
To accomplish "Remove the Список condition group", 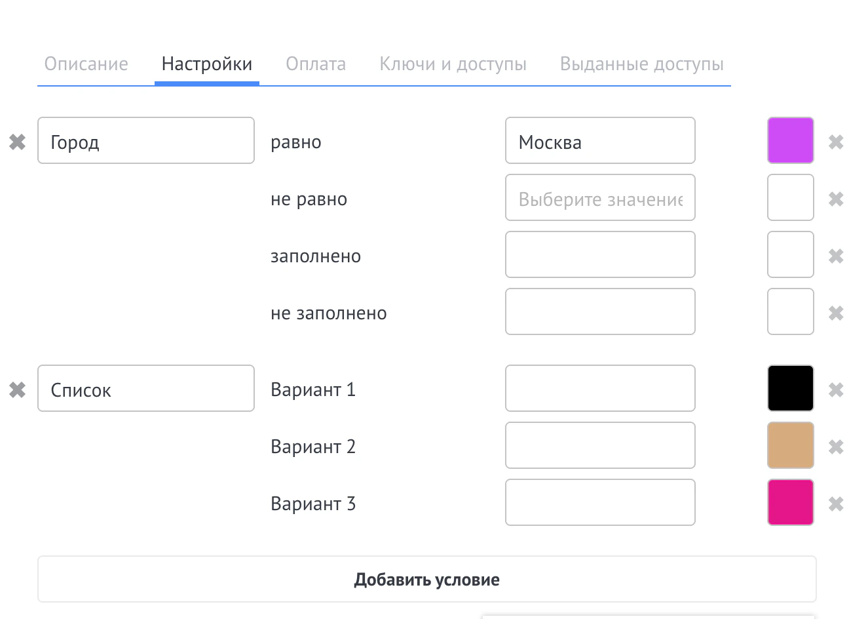I will tap(17, 389).
